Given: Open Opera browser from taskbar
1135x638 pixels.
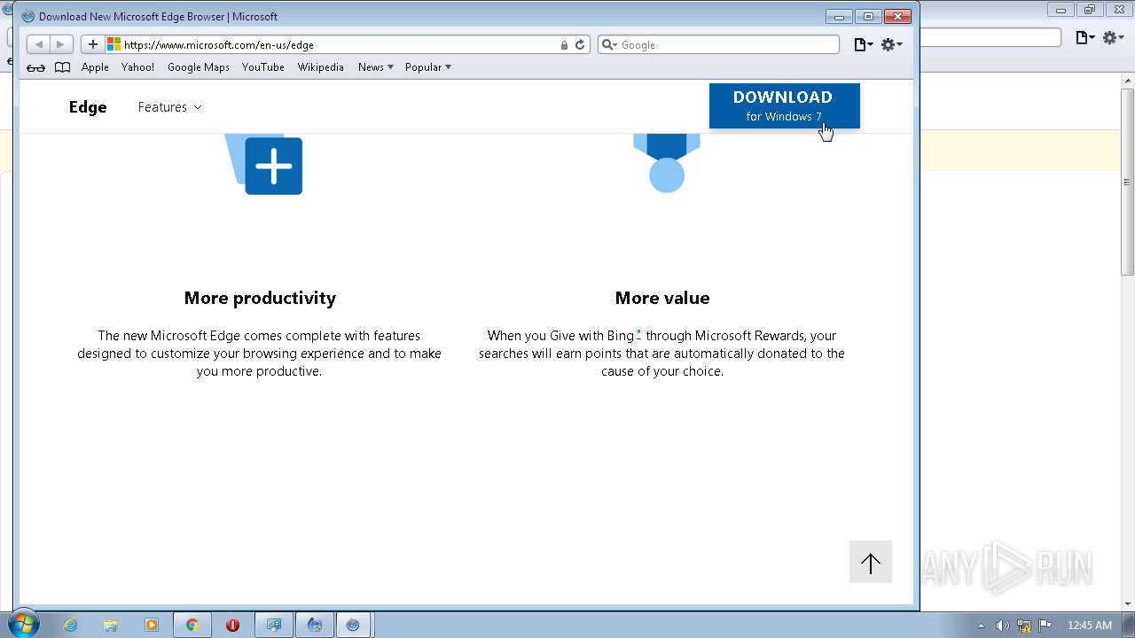Looking at the screenshot, I should (232, 625).
